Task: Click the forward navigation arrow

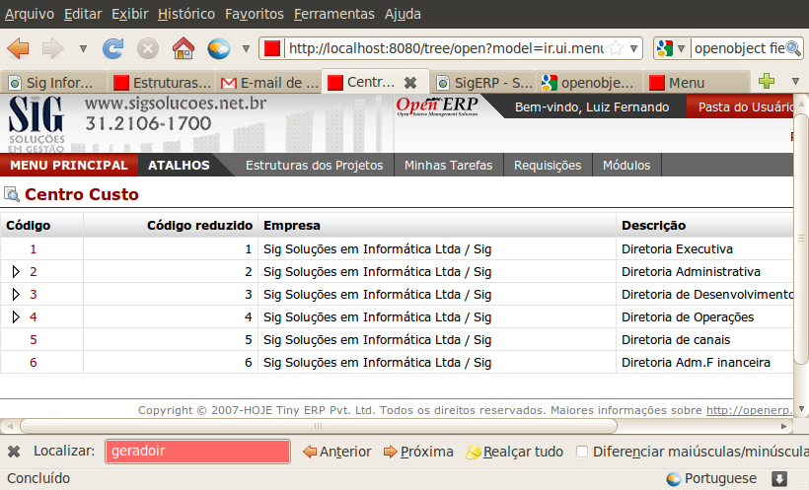Action: tap(52, 48)
